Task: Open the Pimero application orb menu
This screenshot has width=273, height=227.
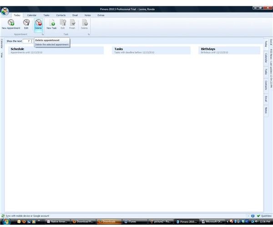Action: coord(5,11)
